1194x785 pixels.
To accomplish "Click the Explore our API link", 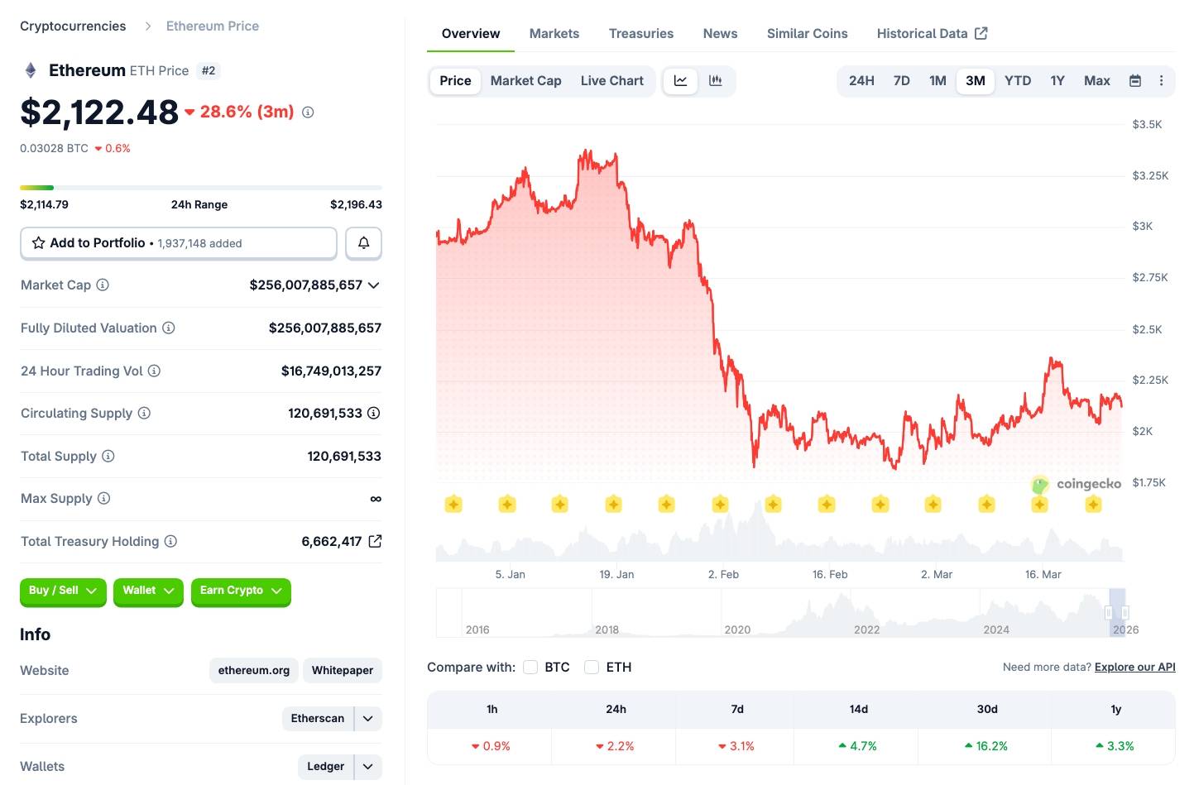I will pyautogui.click(x=1134, y=668).
